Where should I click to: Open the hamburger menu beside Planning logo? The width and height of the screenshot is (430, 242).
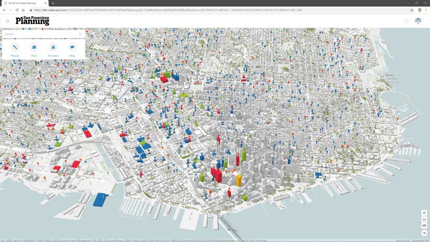click(7, 21)
